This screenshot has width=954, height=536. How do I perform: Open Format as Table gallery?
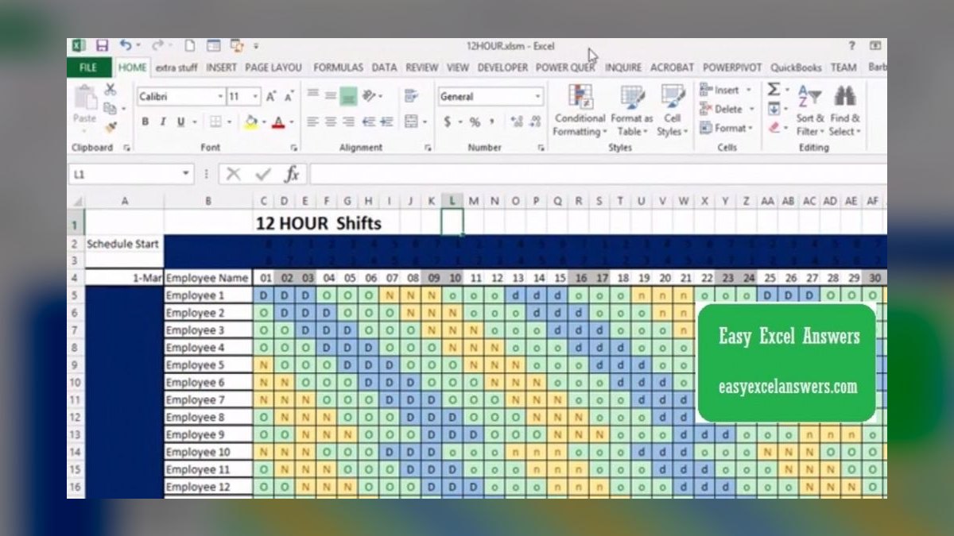(x=632, y=110)
